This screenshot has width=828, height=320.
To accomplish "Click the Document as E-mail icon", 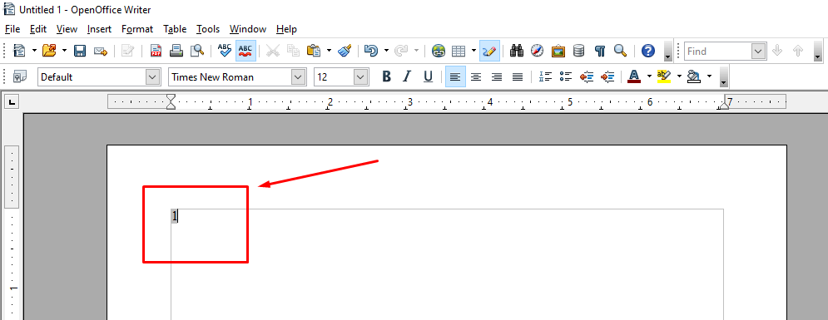I will (101, 51).
